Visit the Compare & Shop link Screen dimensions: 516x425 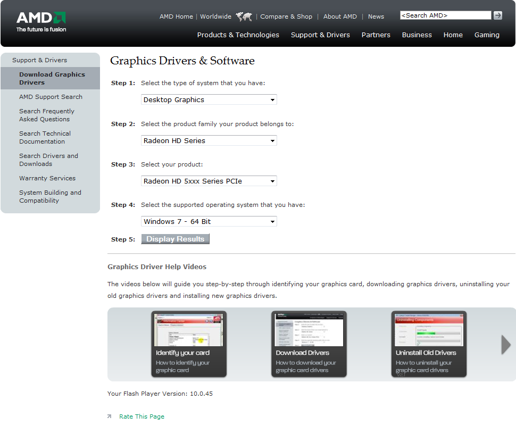(x=286, y=16)
